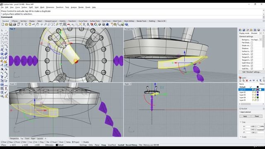
Task: Click the BoxEdit panel gear icon
Action: 264,108
